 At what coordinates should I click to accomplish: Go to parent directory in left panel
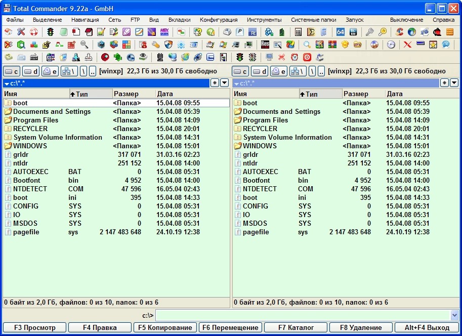pos(92,71)
